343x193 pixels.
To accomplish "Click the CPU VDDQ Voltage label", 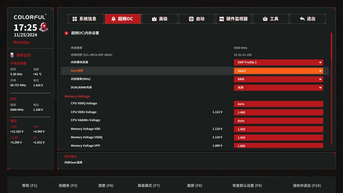I will point(84,103).
